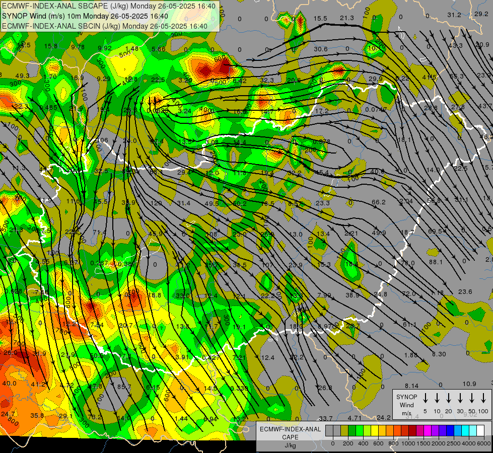
Task: Click the map value '106'
Action: click(x=103, y=140)
